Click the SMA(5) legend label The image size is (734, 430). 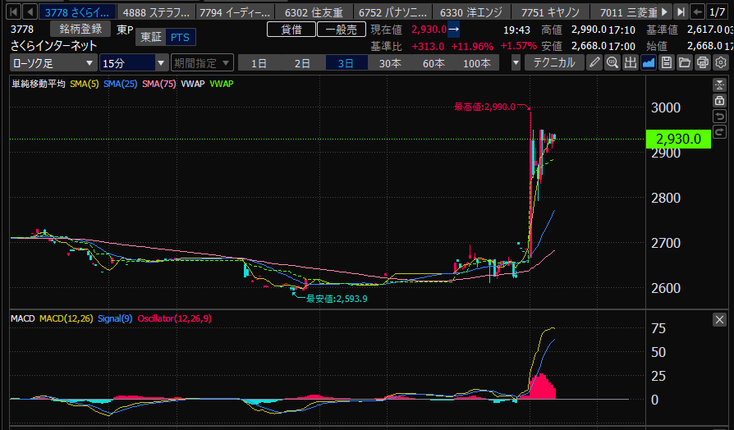[x=85, y=84]
